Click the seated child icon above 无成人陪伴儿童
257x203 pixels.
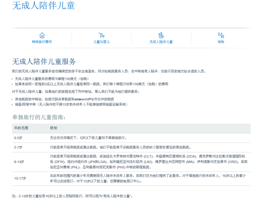(161, 35)
